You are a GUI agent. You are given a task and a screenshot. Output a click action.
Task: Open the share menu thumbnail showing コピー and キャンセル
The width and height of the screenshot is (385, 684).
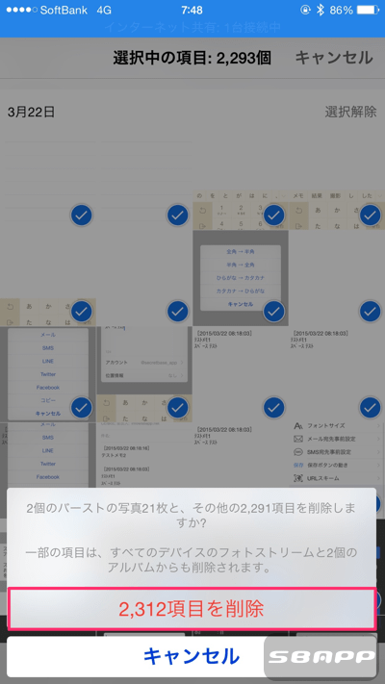(x=48, y=374)
